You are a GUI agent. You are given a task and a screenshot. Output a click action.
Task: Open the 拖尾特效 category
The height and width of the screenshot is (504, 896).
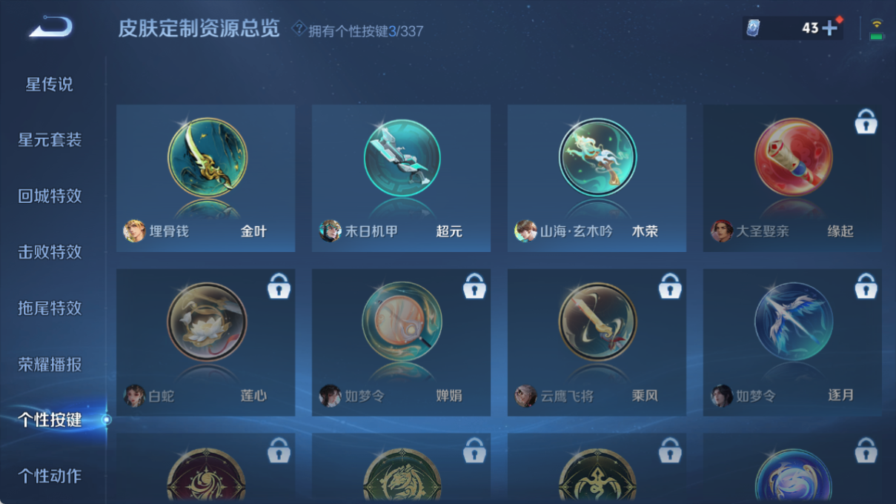click(x=50, y=308)
